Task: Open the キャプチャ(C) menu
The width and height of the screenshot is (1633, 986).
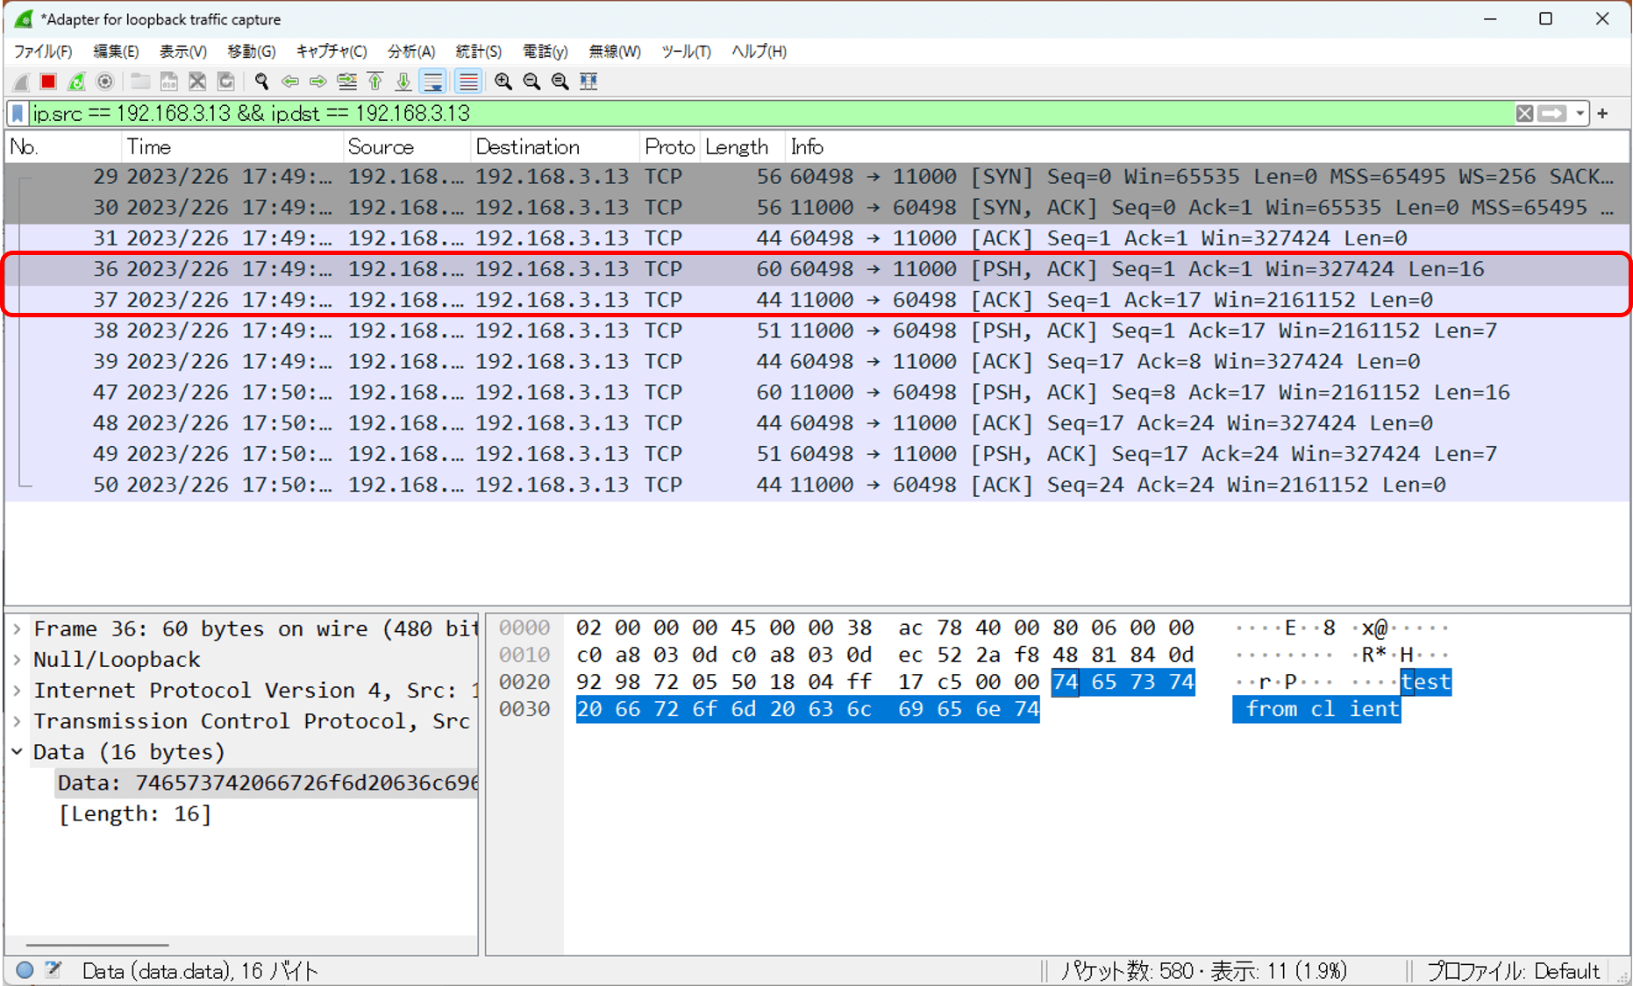Action: pos(332,52)
